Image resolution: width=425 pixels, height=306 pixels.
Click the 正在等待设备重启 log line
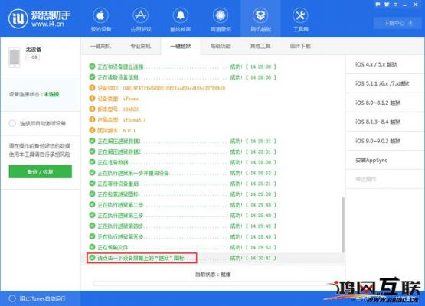click(182, 184)
